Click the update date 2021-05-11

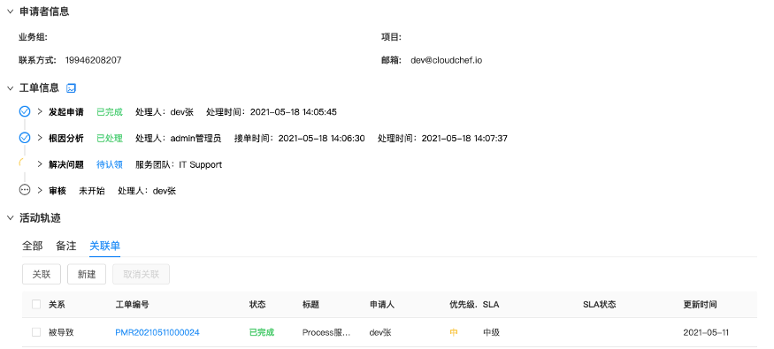coord(706,333)
